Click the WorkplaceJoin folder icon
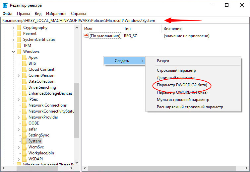 click(24, 153)
